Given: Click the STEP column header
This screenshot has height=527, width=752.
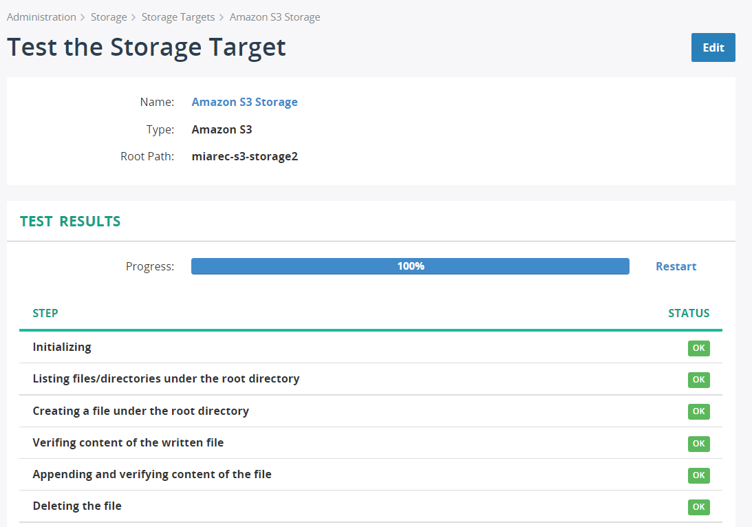Looking at the screenshot, I should (45, 313).
